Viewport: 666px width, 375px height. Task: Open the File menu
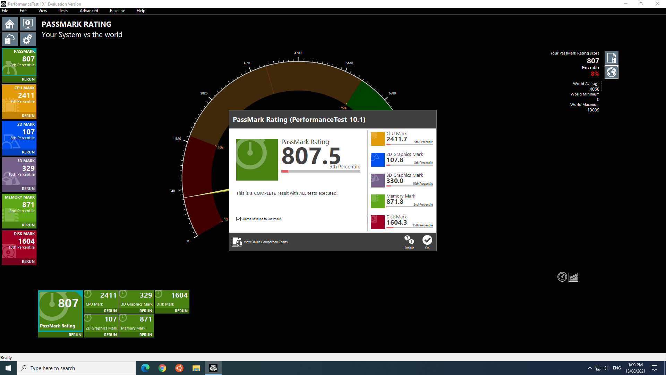(x=5, y=11)
